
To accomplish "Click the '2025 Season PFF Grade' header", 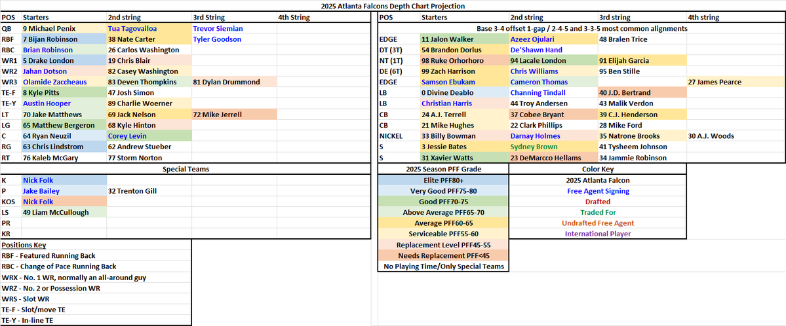I will click(x=443, y=170).
